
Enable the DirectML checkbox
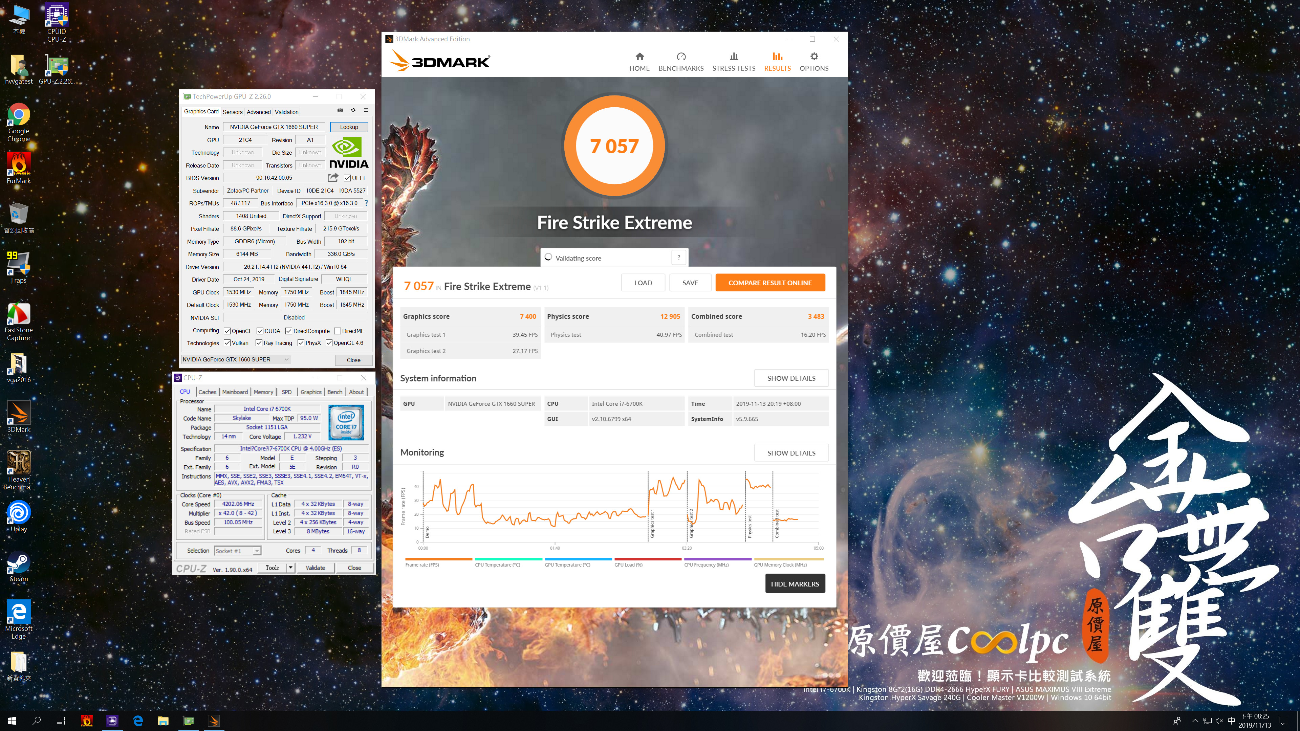click(338, 331)
